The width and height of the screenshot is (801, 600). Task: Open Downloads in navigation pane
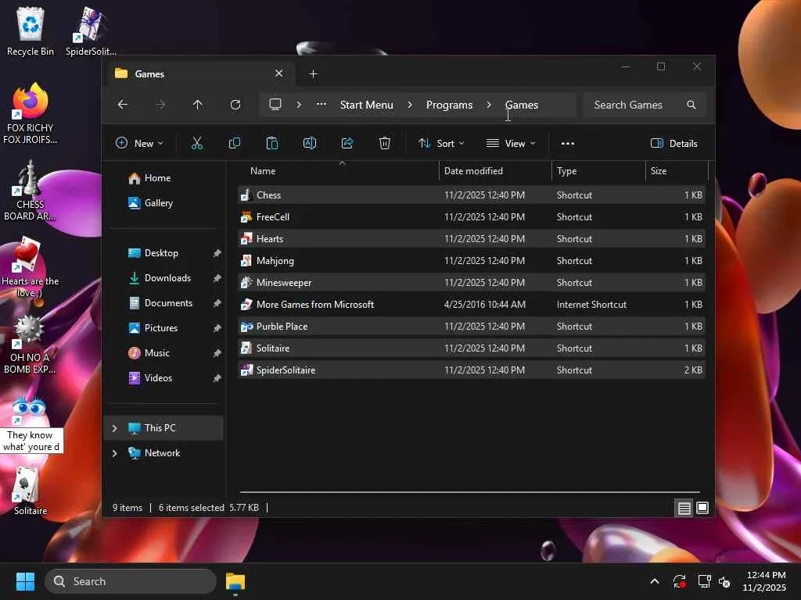click(x=167, y=278)
